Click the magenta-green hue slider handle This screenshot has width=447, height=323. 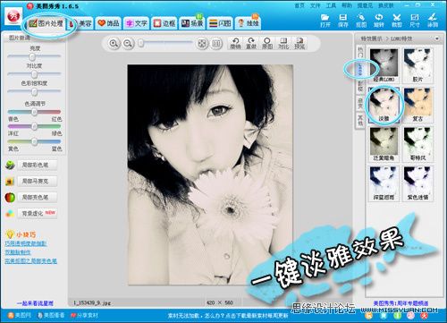click(x=35, y=126)
